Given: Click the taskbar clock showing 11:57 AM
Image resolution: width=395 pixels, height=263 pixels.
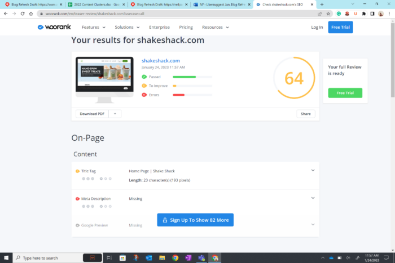Looking at the screenshot, I should point(372,258).
